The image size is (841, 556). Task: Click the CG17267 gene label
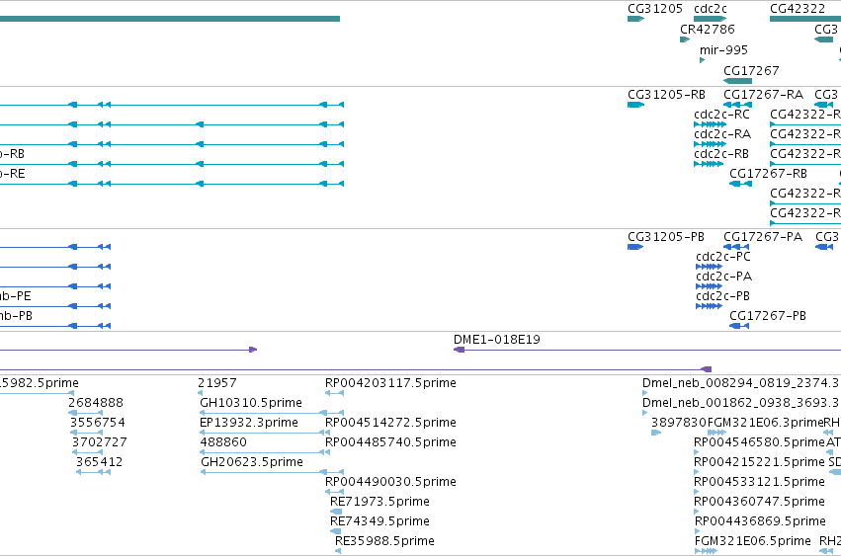751,70
